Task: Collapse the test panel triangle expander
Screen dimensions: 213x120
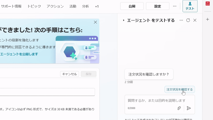Action: (x=124, y=20)
